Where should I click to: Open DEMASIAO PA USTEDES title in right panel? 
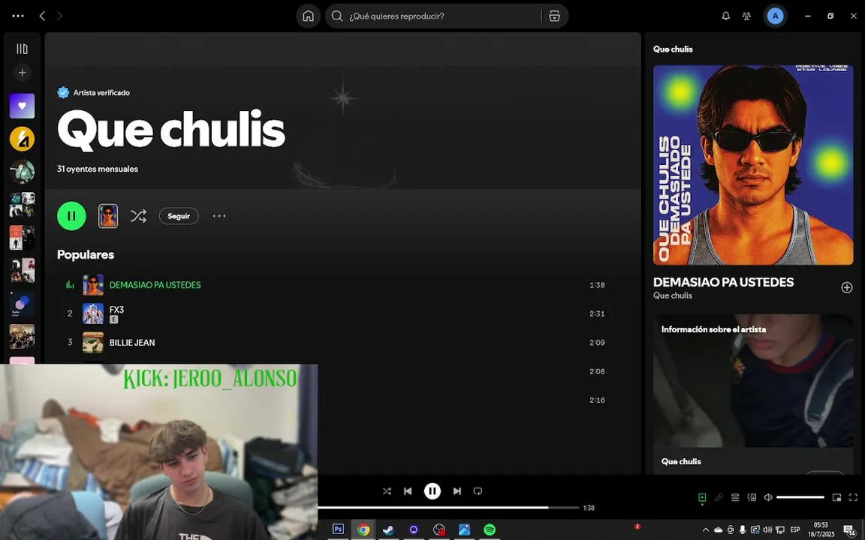[723, 282]
